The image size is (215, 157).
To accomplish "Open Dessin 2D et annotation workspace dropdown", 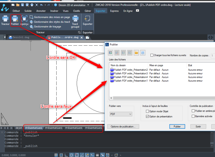I will [74, 5].
